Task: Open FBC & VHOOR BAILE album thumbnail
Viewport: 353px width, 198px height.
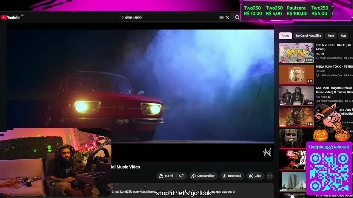Action: [x=296, y=53]
